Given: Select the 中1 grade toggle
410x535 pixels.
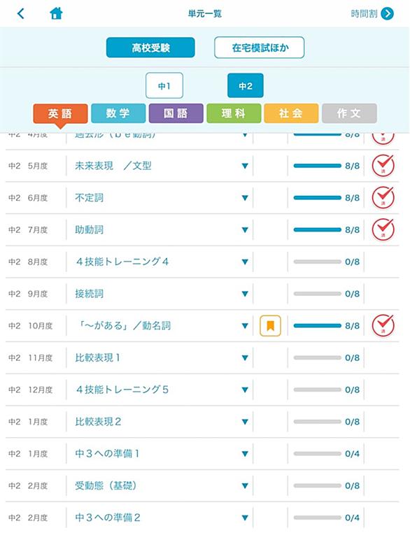Looking at the screenshot, I should (164, 85).
